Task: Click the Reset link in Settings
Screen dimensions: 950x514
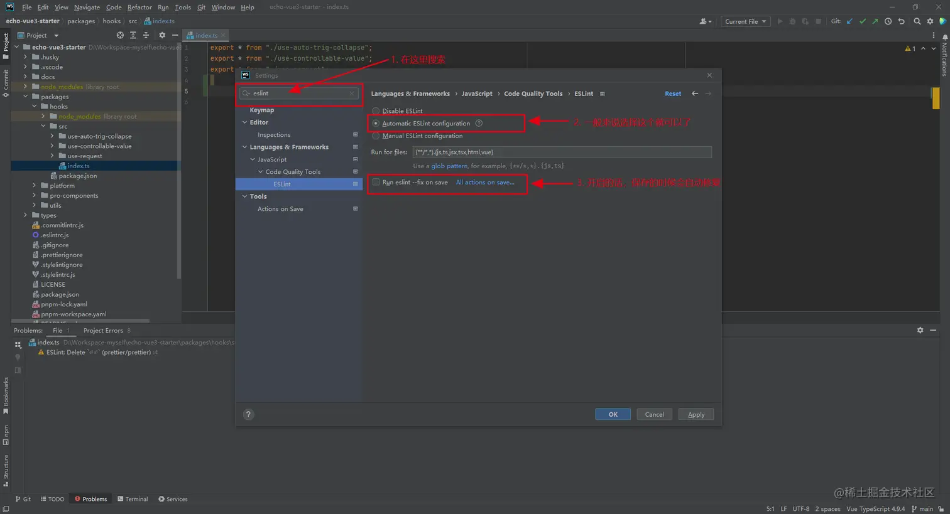Action: (673, 94)
